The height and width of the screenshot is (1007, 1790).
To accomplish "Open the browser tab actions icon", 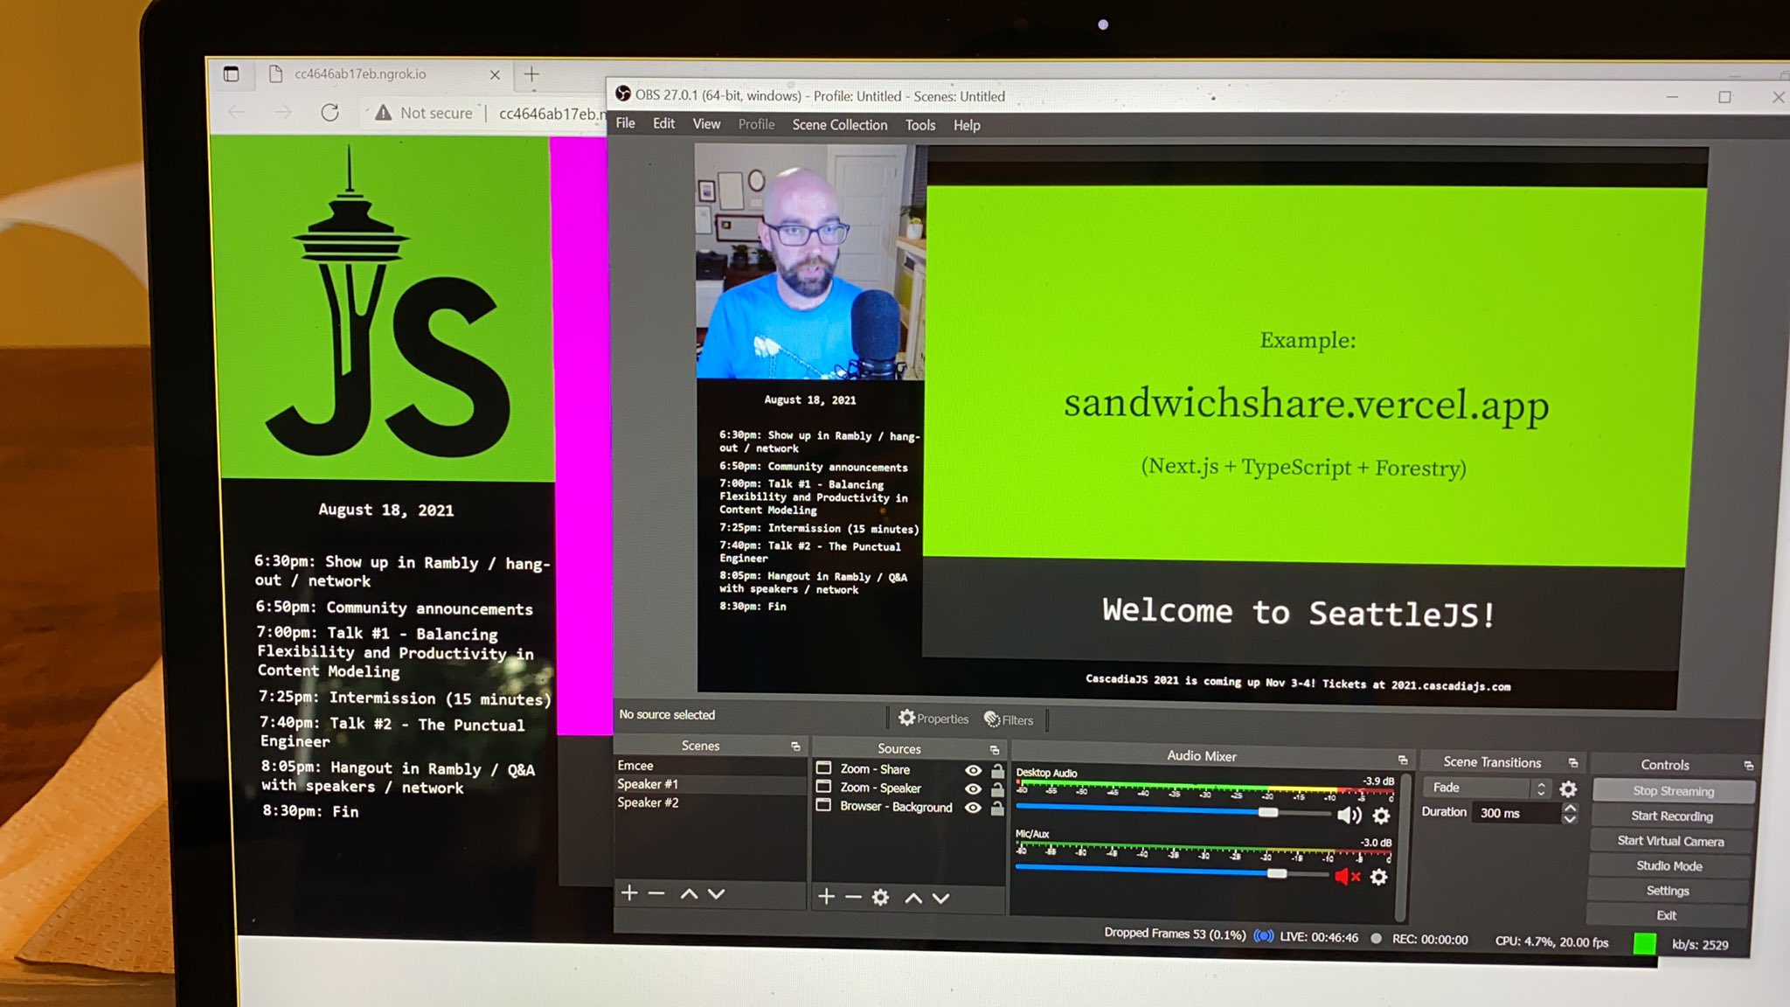I will [231, 74].
